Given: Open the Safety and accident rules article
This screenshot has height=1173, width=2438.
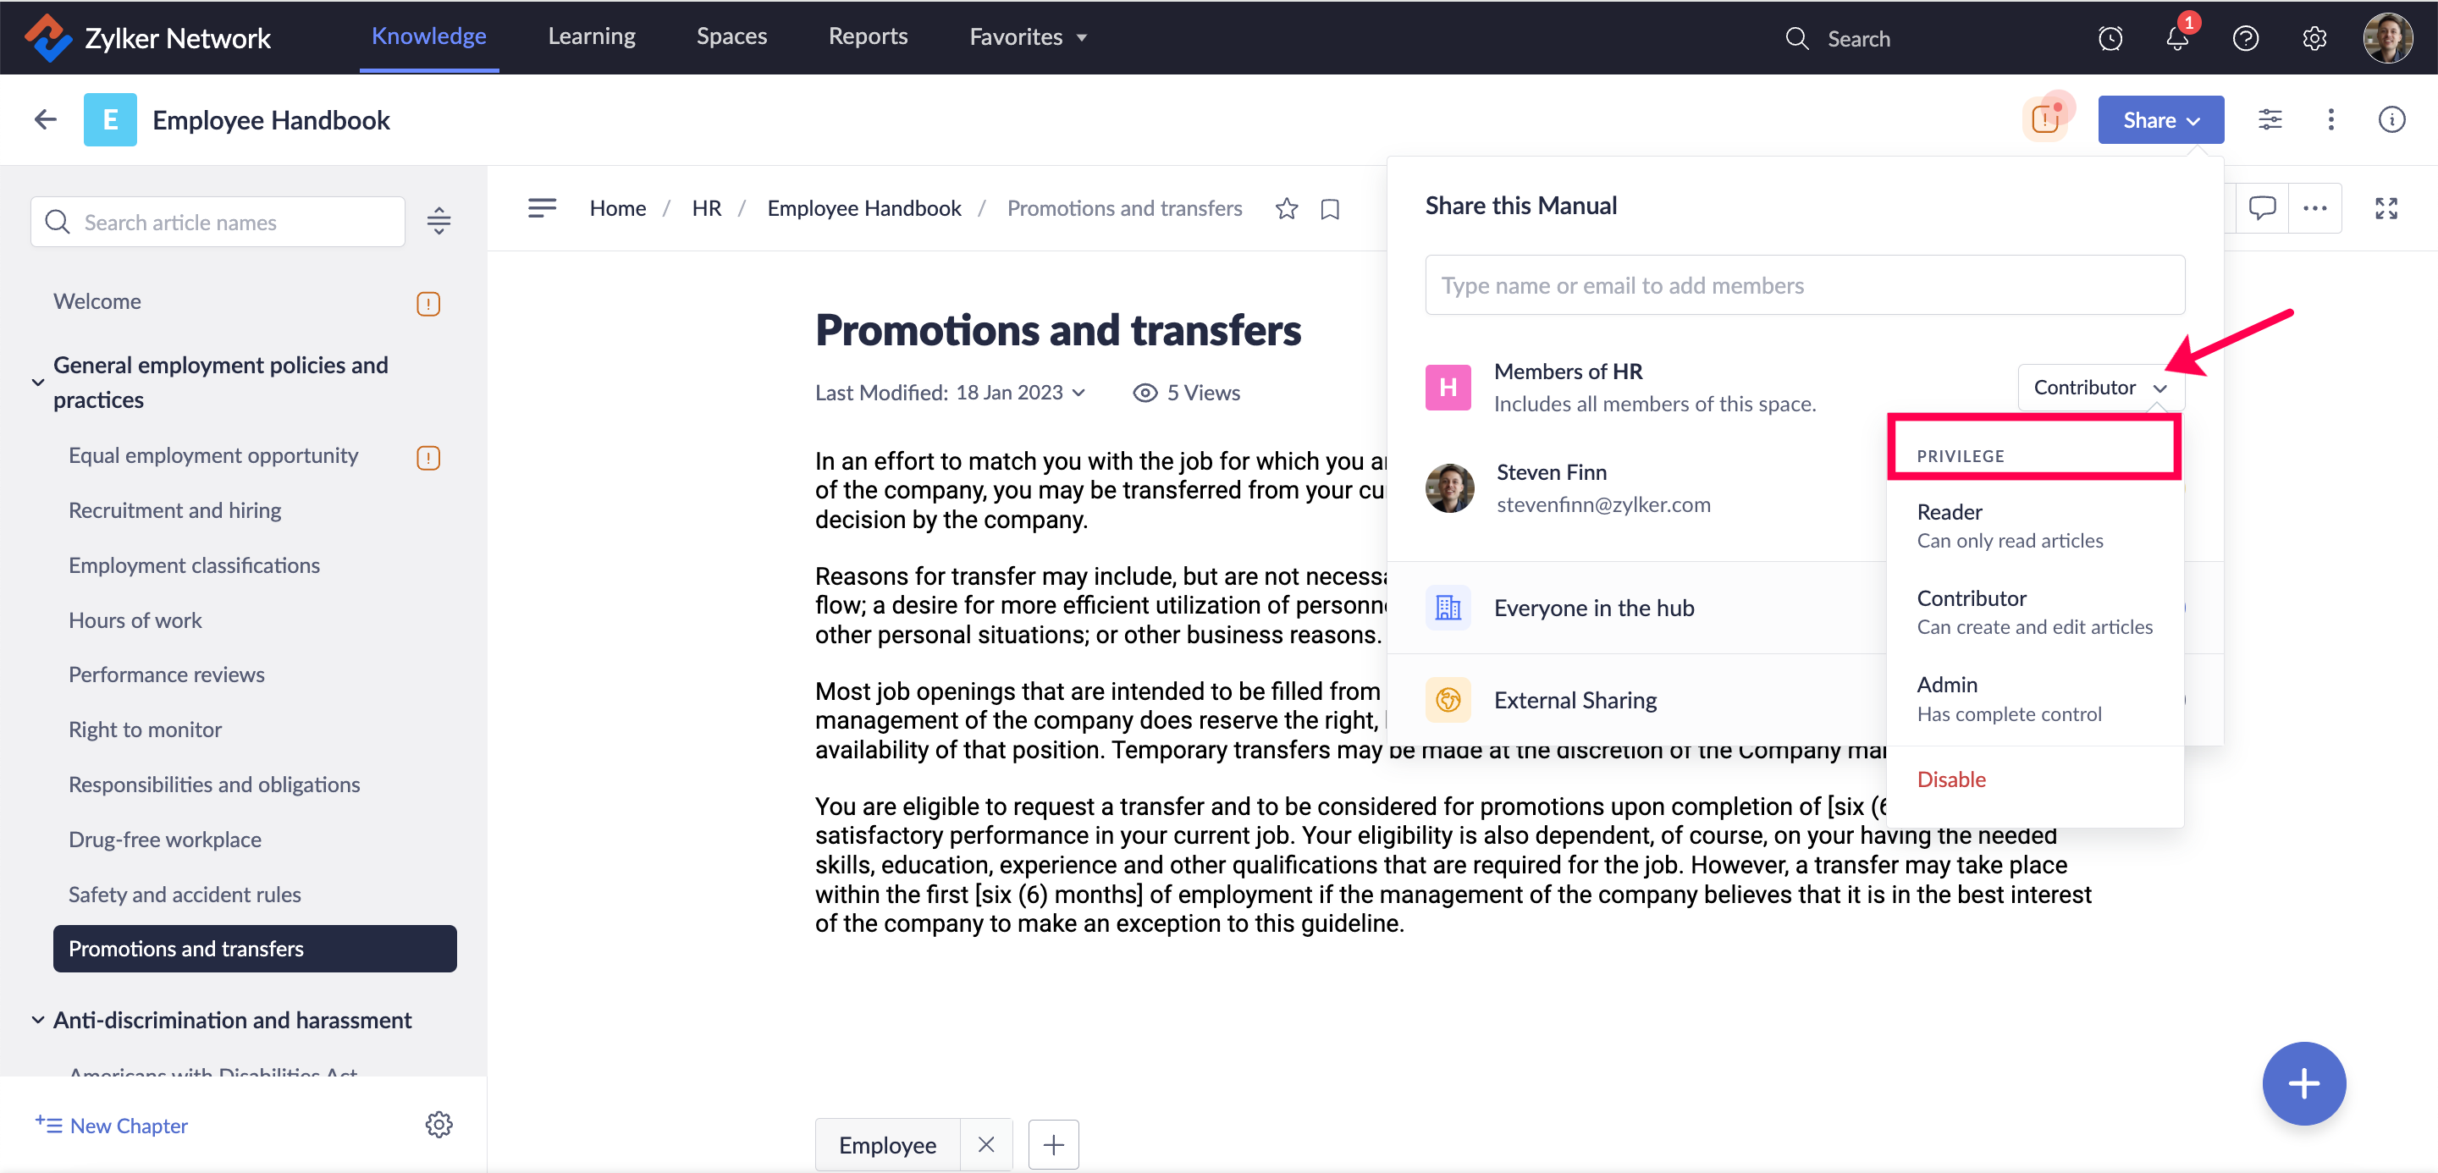Looking at the screenshot, I should click(185, 894).
